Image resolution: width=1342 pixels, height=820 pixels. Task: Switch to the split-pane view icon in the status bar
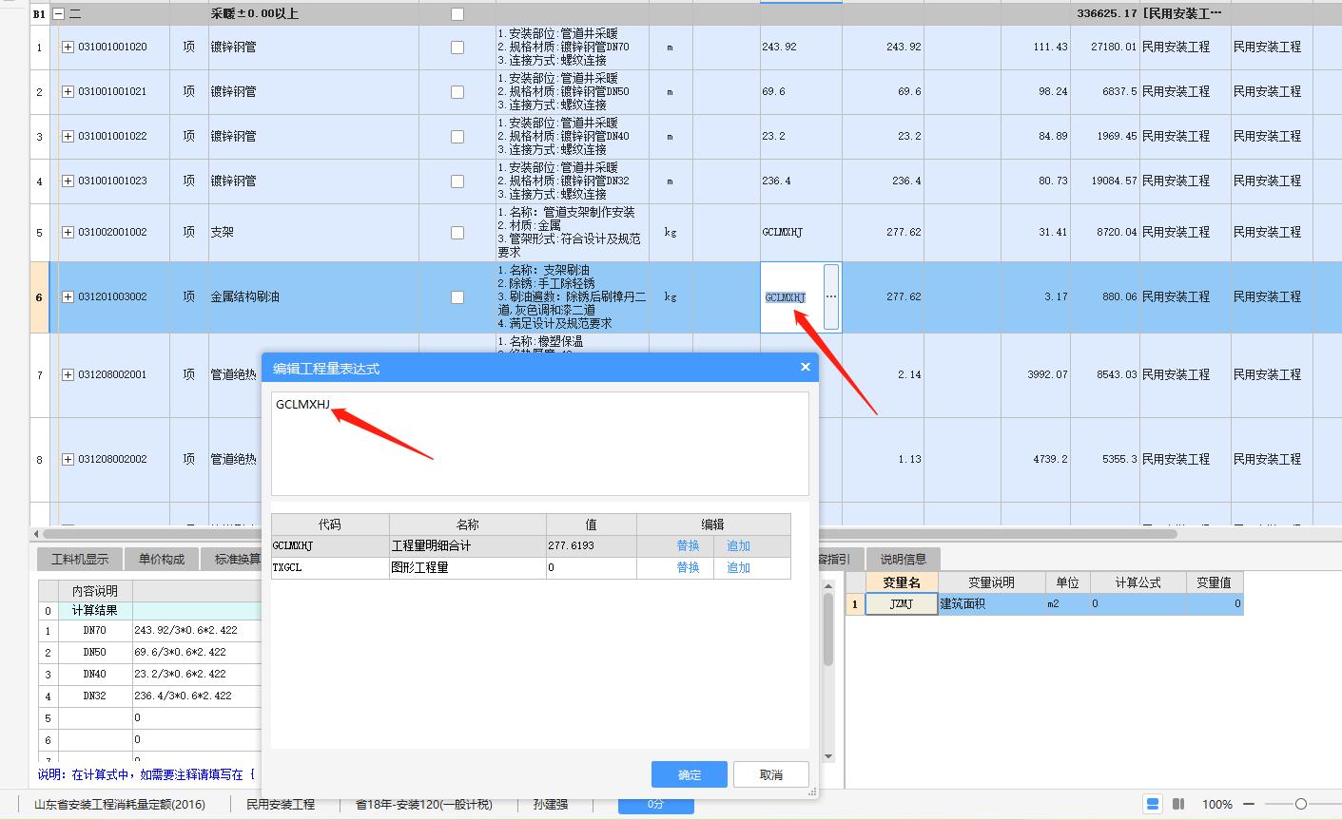point(1178,804)
